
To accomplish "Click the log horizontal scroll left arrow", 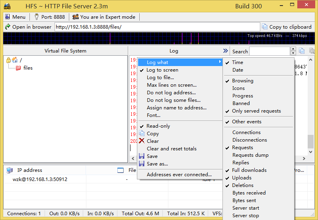I will (133, 159).
